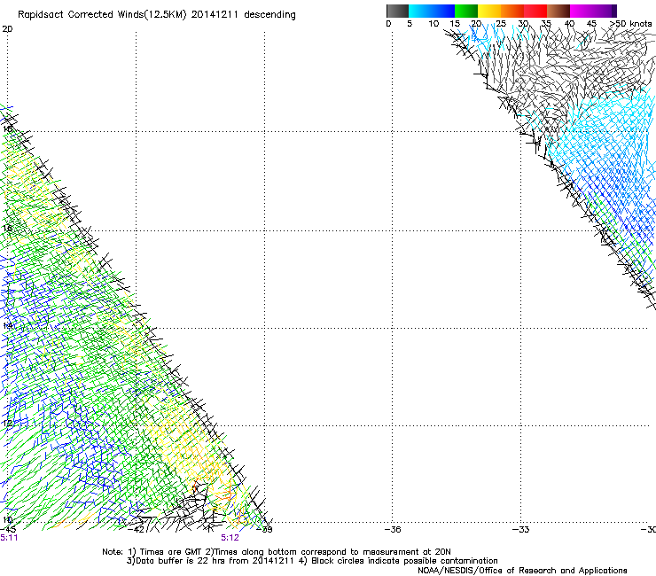
Task: Click the legend label 25
Action: coord(501,24)
